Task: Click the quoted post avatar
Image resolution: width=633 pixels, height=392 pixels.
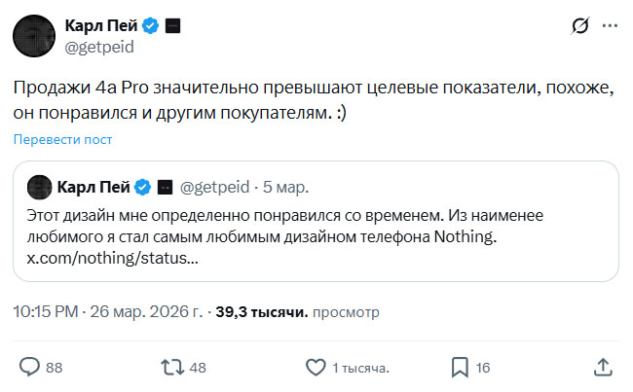Action: (x=39, y=186)
